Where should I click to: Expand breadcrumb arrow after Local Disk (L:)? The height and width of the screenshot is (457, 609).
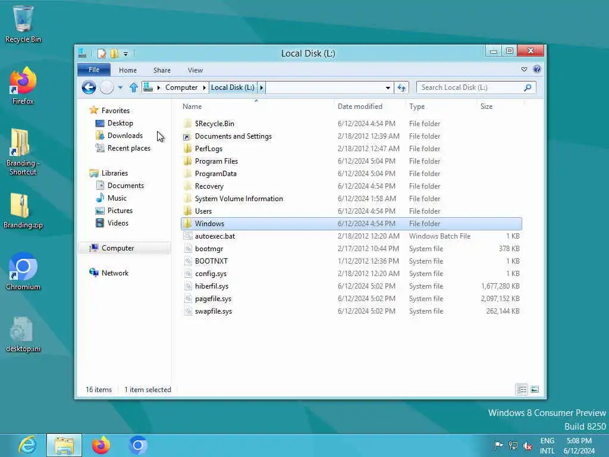262,87
